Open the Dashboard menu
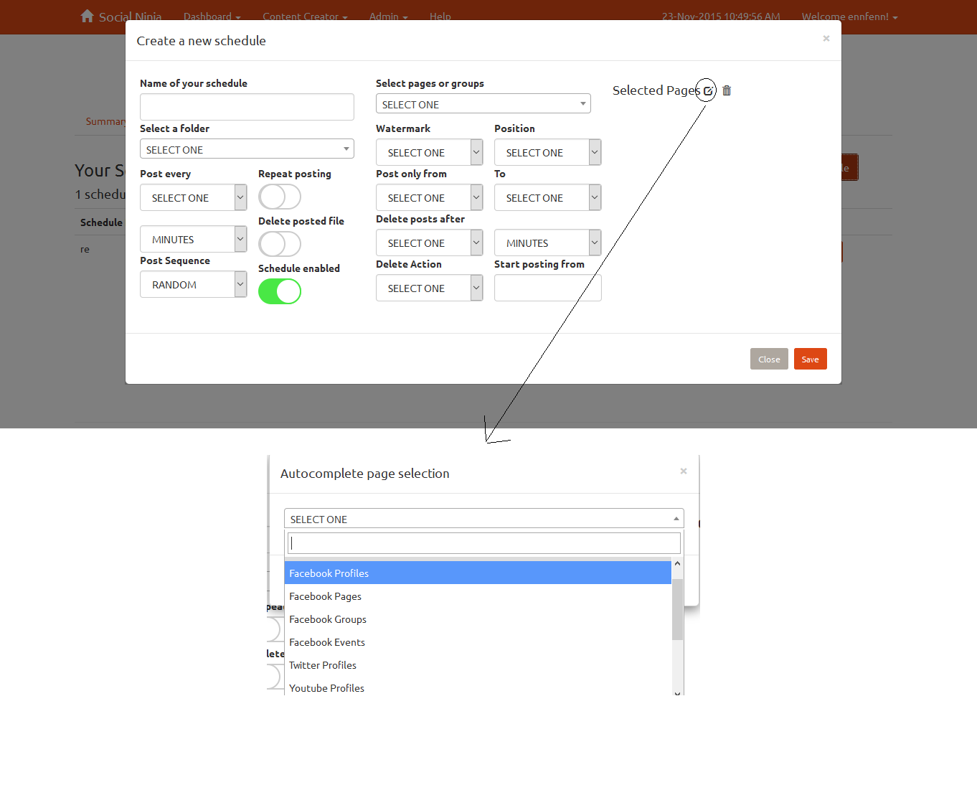The width and height of the screenshot is (977, 785). [x=212, y=17]
